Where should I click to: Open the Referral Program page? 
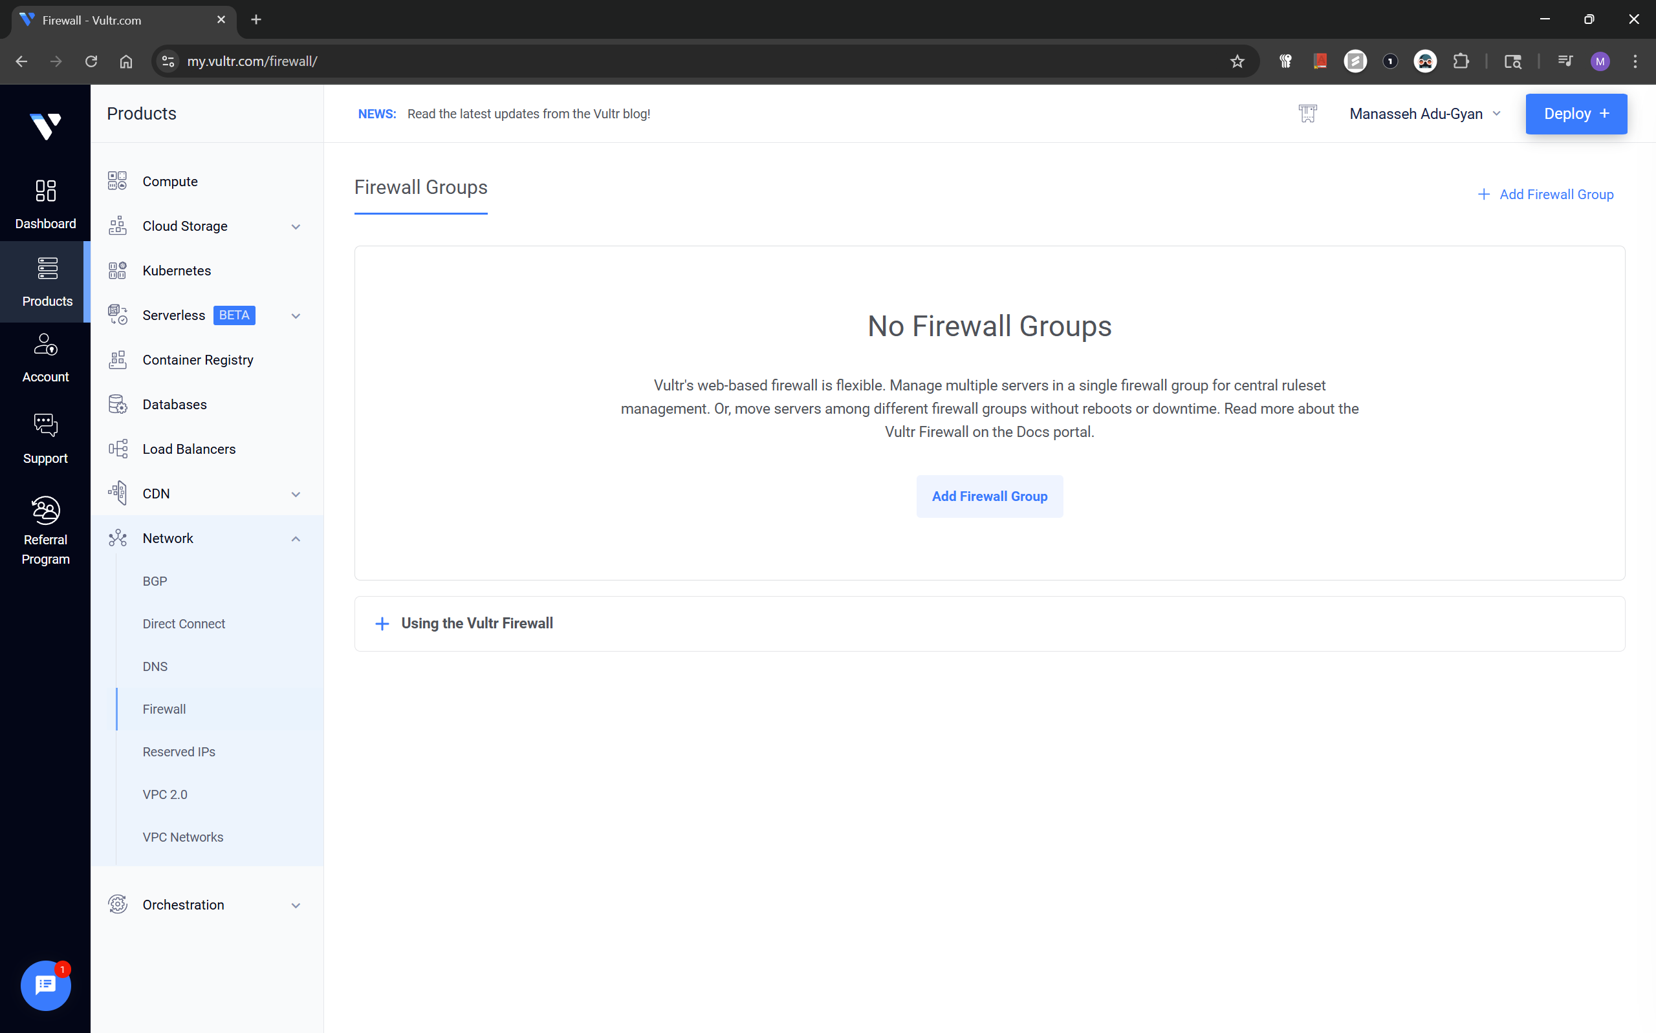click(45, 531)
